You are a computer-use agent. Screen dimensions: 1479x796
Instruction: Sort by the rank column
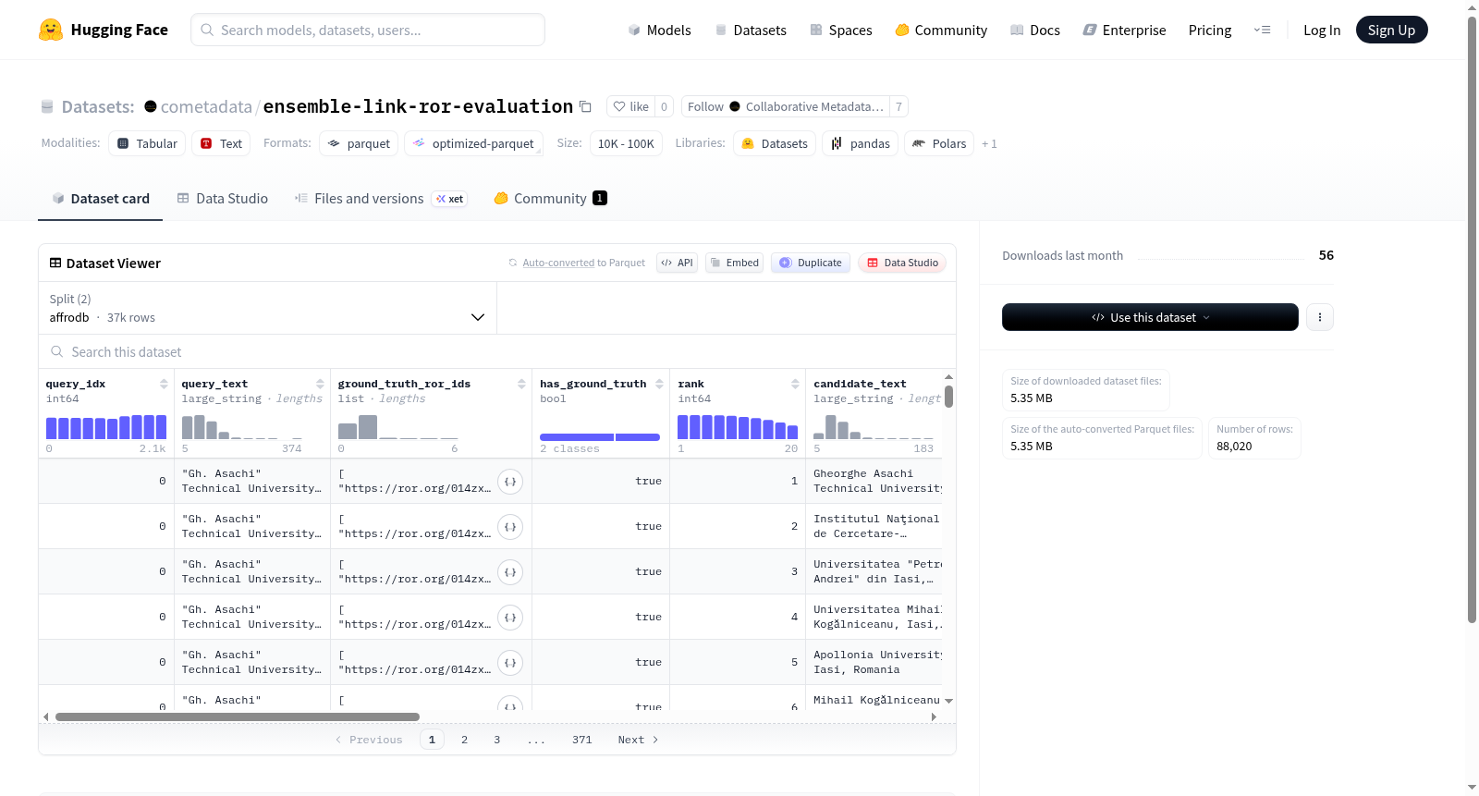point(795,384)
